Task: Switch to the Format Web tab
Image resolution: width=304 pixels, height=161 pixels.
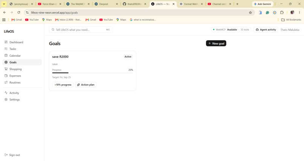Action: tap(191, 4)
